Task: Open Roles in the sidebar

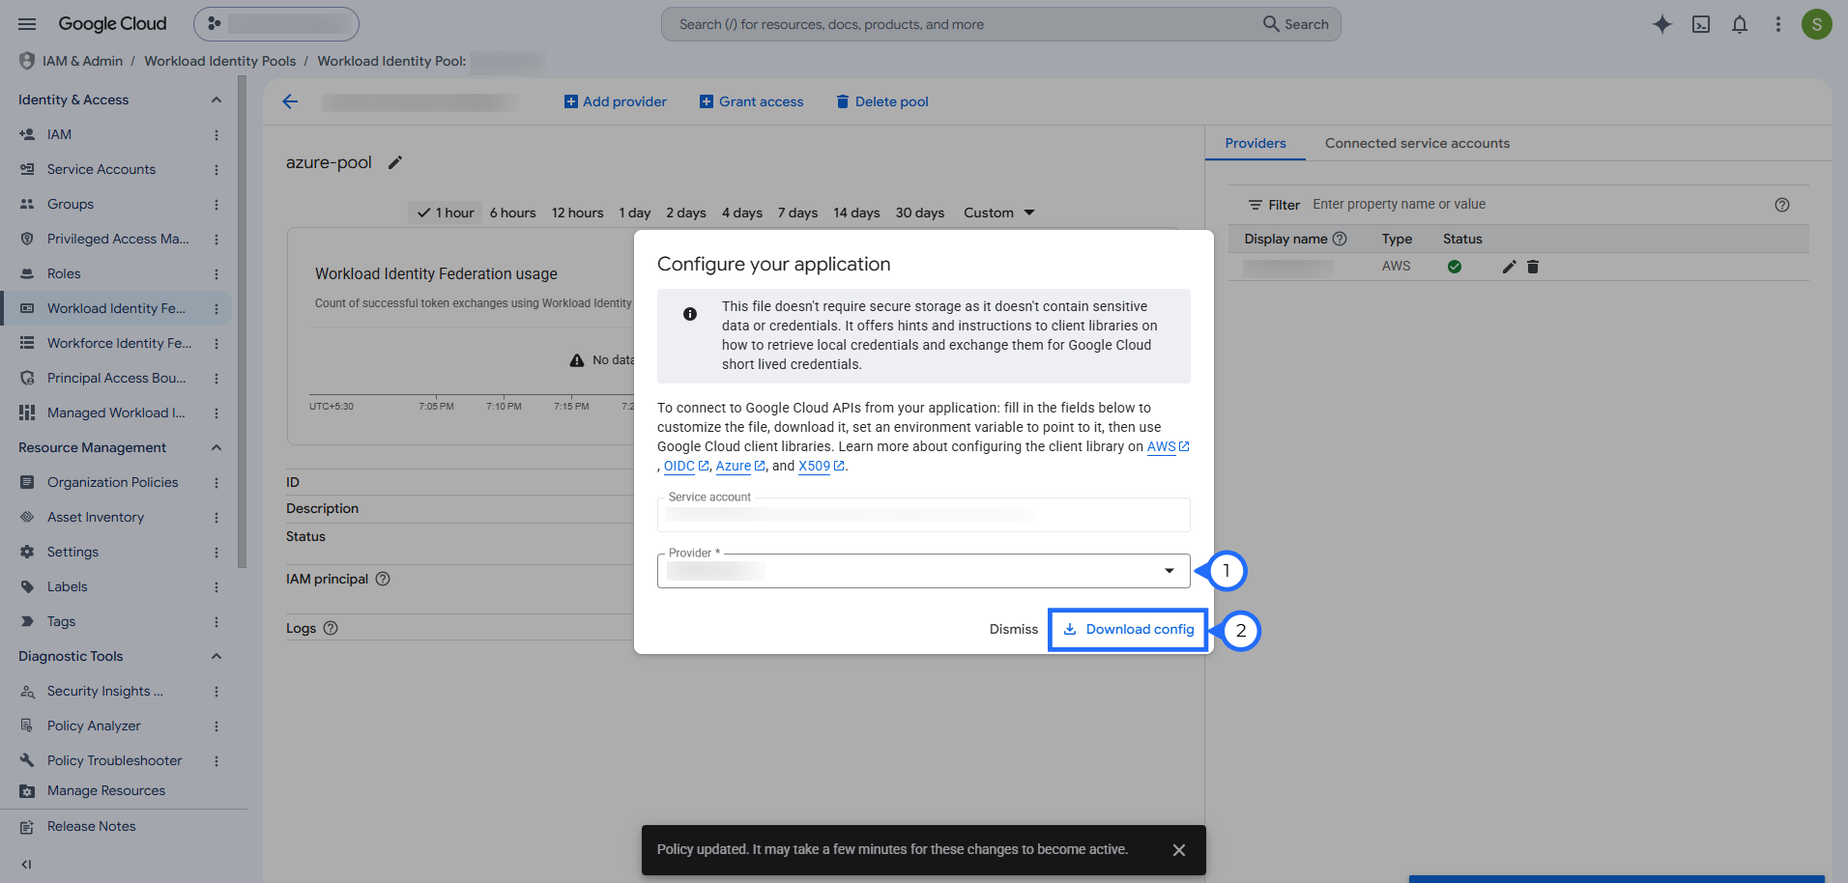Action: coord(64,273)
